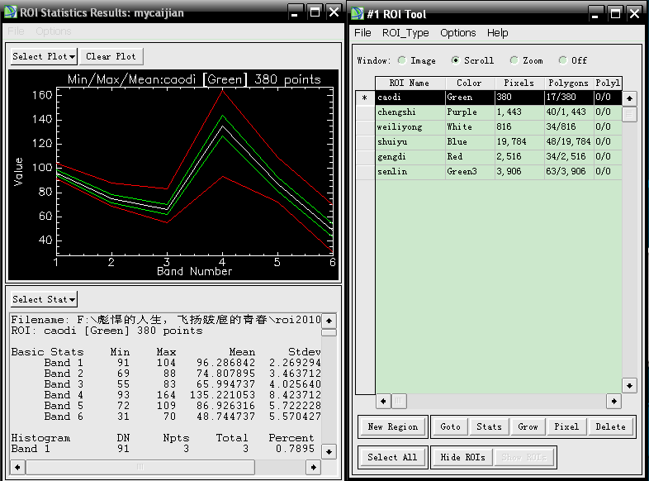Click the Hide ROIs button

462,457
